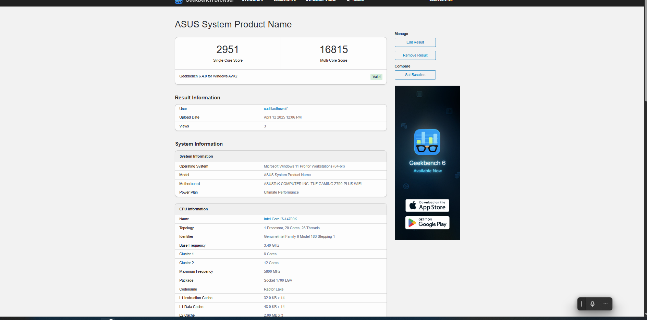This screenshot has width=647, height=320.
Task: Click the TUF GAMING Z790-PLUS WIFI motherboard value
Action: click(x=313, y=184)
